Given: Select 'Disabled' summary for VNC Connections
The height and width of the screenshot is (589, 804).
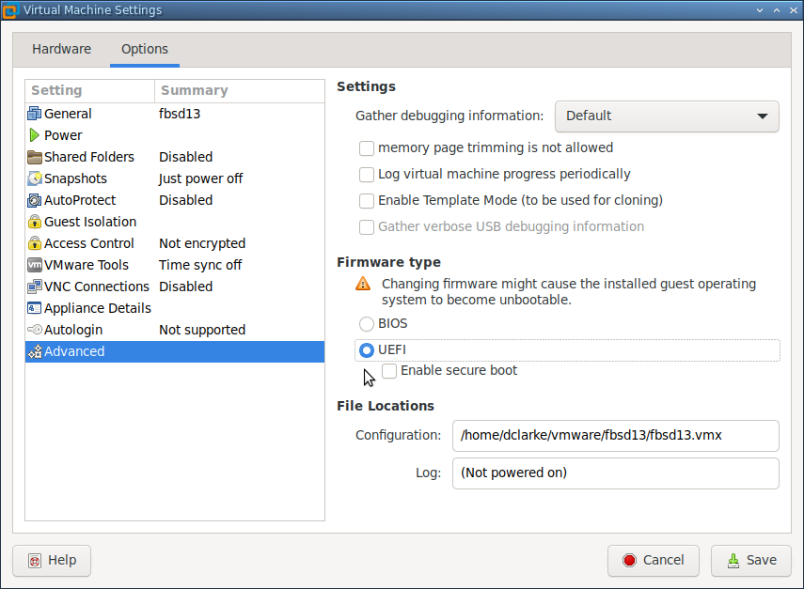Looking at the screenshot, I should click(x=185, y=287).
